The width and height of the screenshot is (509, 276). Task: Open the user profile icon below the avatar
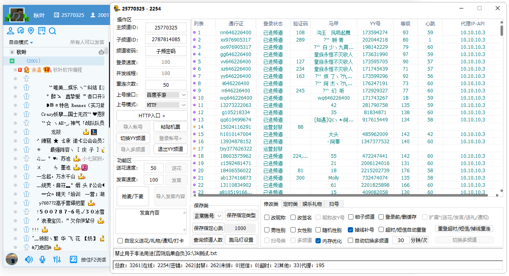(x=11, y=31)
